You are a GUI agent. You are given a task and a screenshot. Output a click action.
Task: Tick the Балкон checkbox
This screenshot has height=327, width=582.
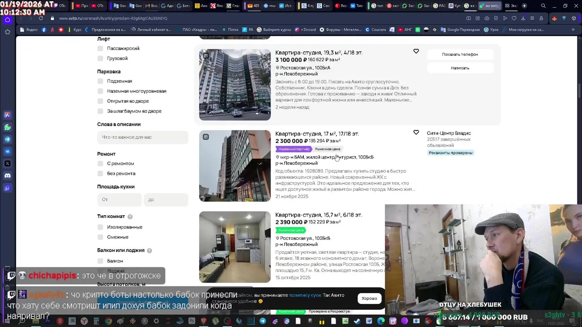[x=100, y=261]
